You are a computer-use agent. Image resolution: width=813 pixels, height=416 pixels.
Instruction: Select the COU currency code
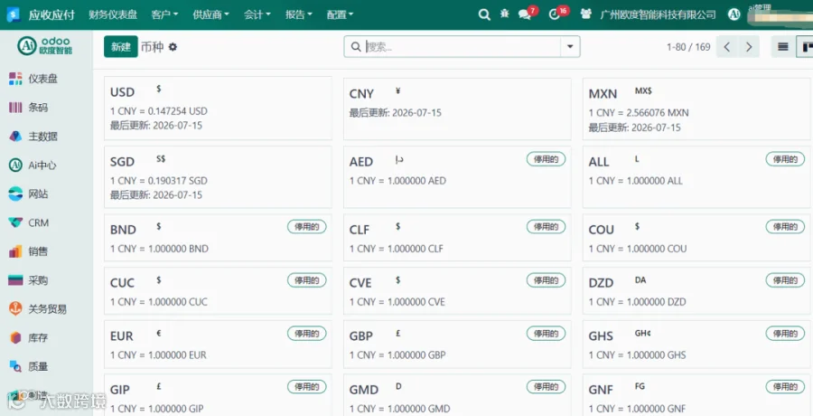601,230
